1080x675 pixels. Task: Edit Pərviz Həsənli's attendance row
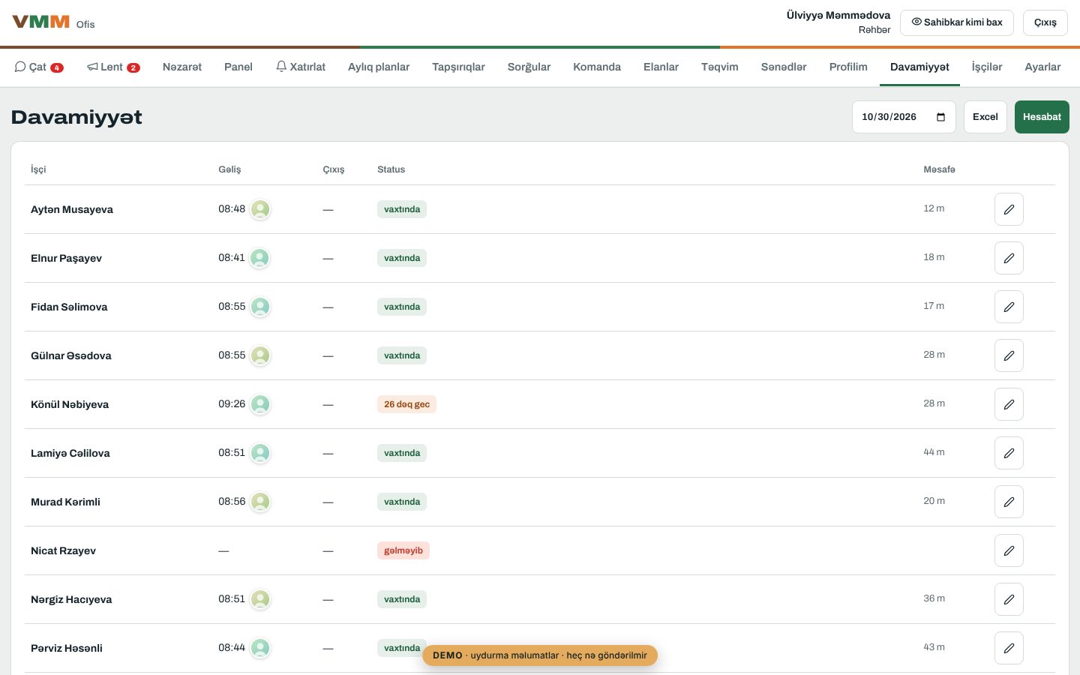point(1009,648)
